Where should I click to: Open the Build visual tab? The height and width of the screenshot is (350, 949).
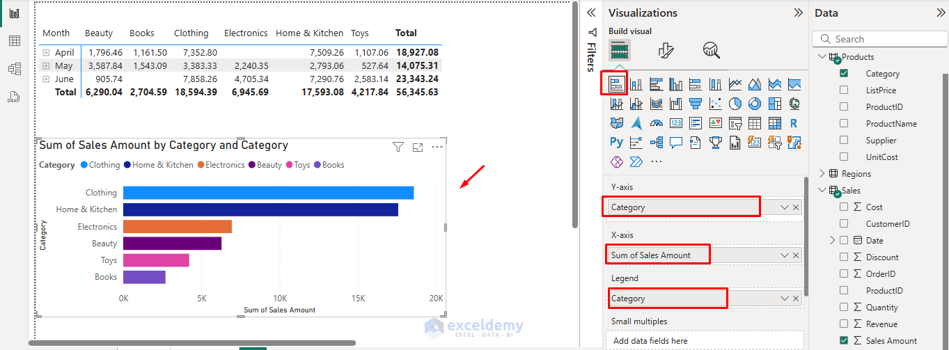[x=620, y=49]
